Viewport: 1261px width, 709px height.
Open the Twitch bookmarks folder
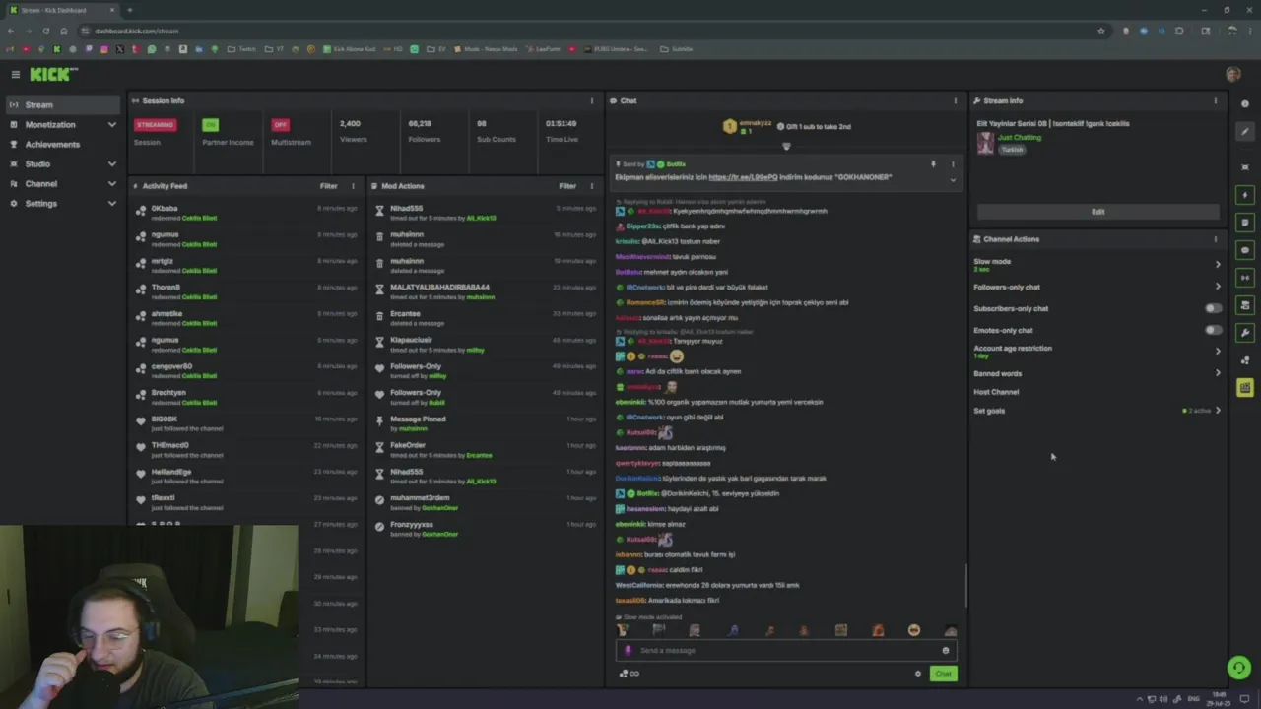[x=241, y=49]
